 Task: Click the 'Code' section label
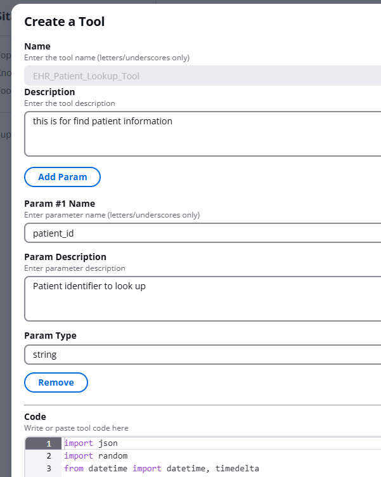click(36, 417)
